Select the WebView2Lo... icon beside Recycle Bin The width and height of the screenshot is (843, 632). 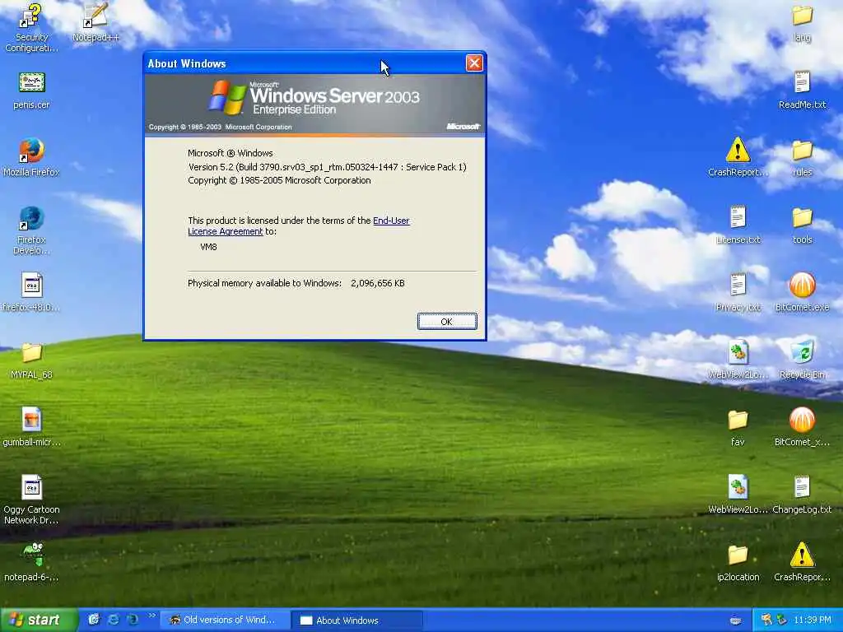[x=738, y=360]
